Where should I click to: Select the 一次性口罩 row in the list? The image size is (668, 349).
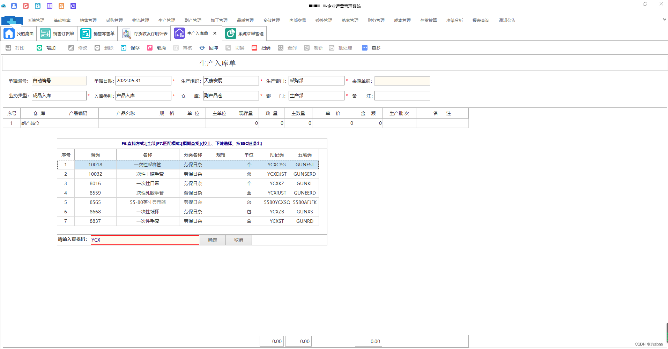pos(148,183)
